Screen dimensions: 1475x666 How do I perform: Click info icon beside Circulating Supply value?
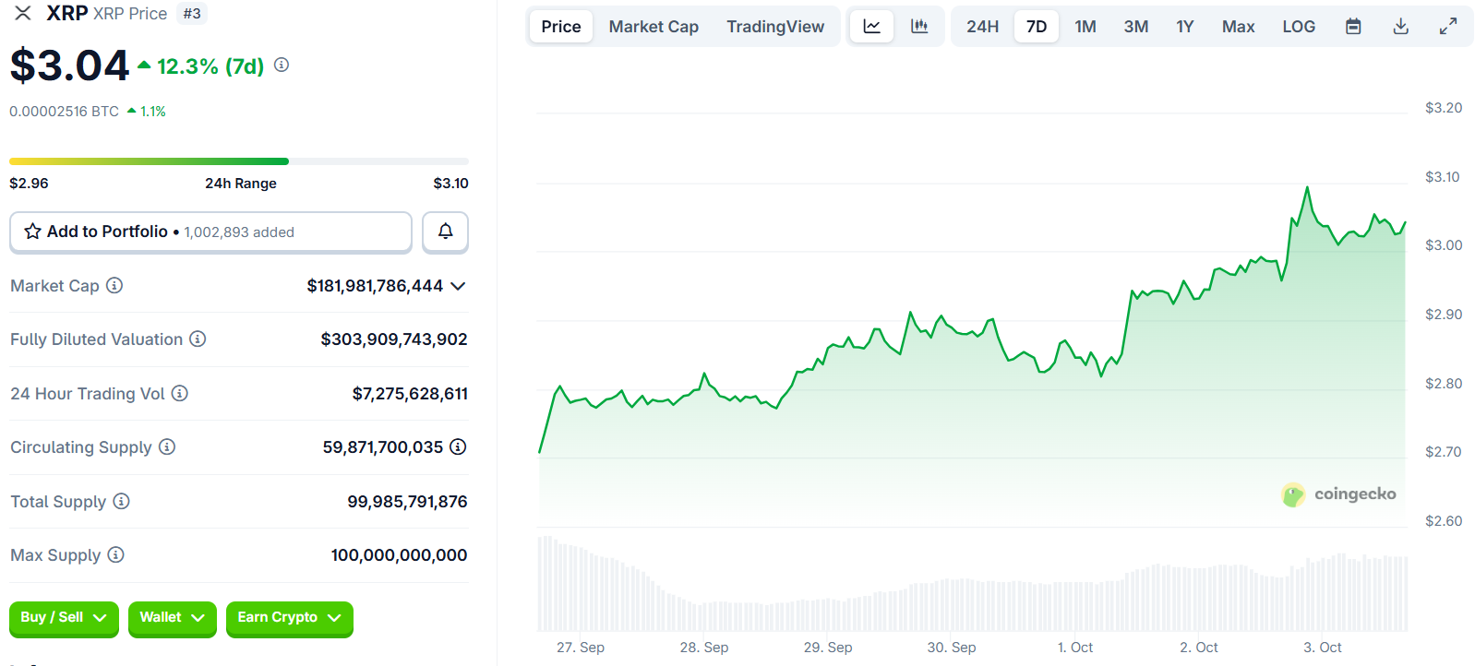458,447
